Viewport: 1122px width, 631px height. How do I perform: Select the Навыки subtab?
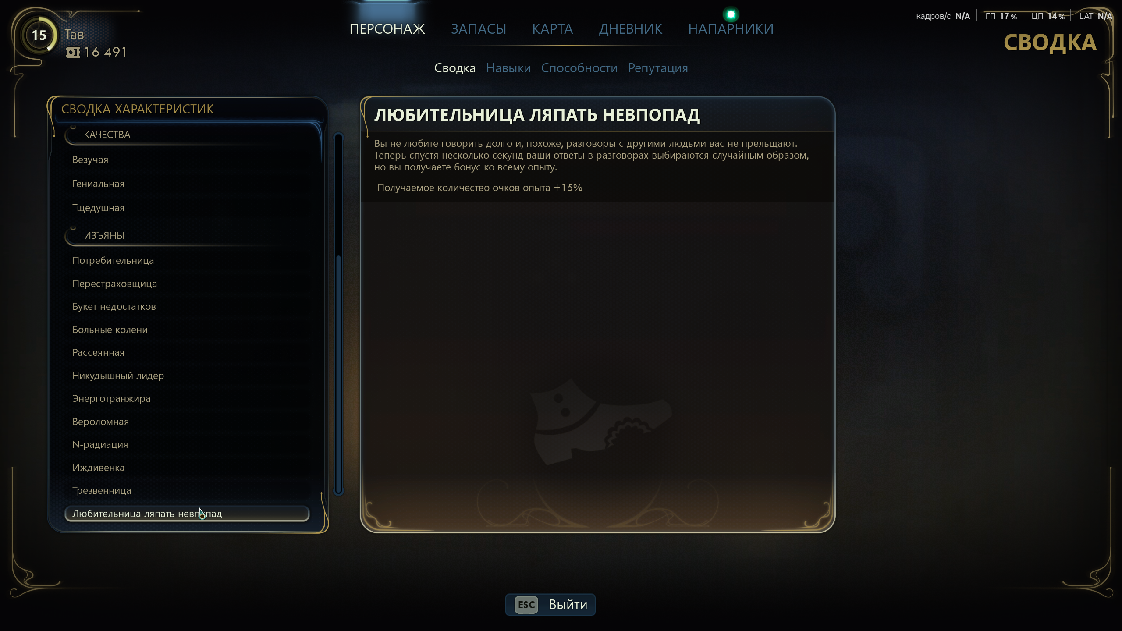(508, 68)
